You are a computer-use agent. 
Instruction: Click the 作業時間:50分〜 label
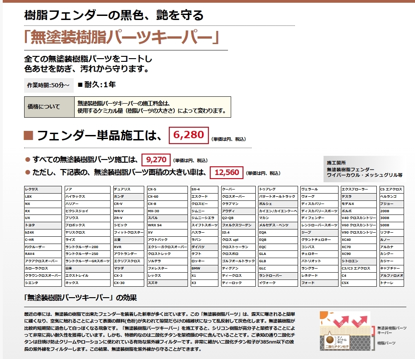point(48,85)
